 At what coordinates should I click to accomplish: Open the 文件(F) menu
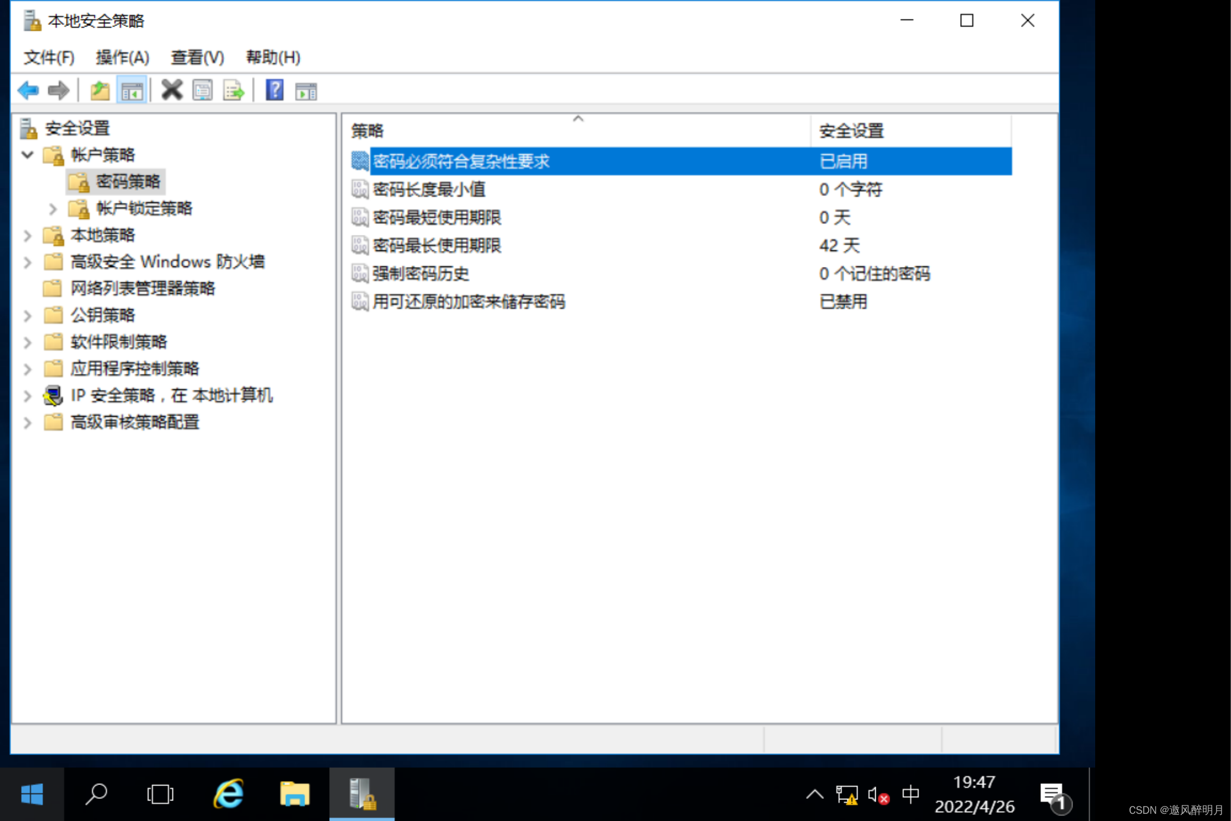coord(49,57)
